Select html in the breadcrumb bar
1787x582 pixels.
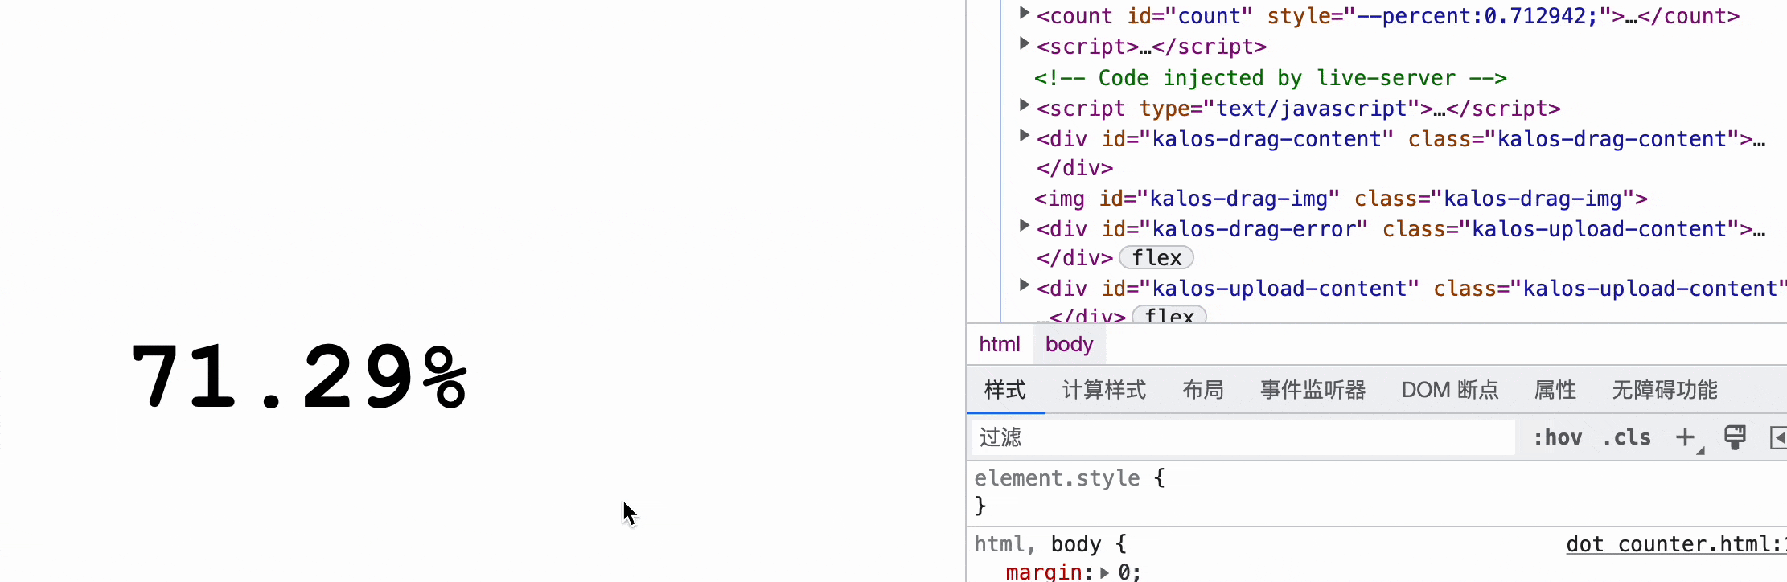coord(1000,344)
